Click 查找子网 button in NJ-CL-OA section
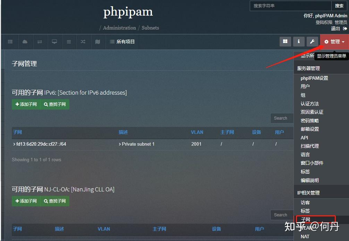The height and width of the screenshot is (241, 349). [x=55, y=201]
